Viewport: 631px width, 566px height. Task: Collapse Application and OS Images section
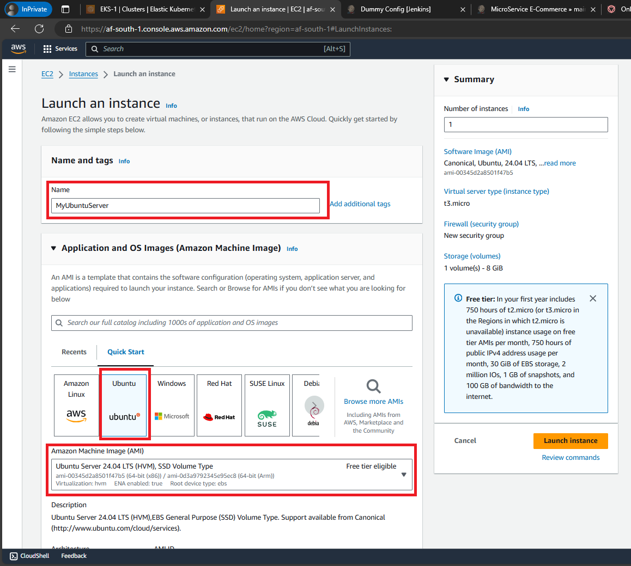pyautogui.click(x=53, y=248)
